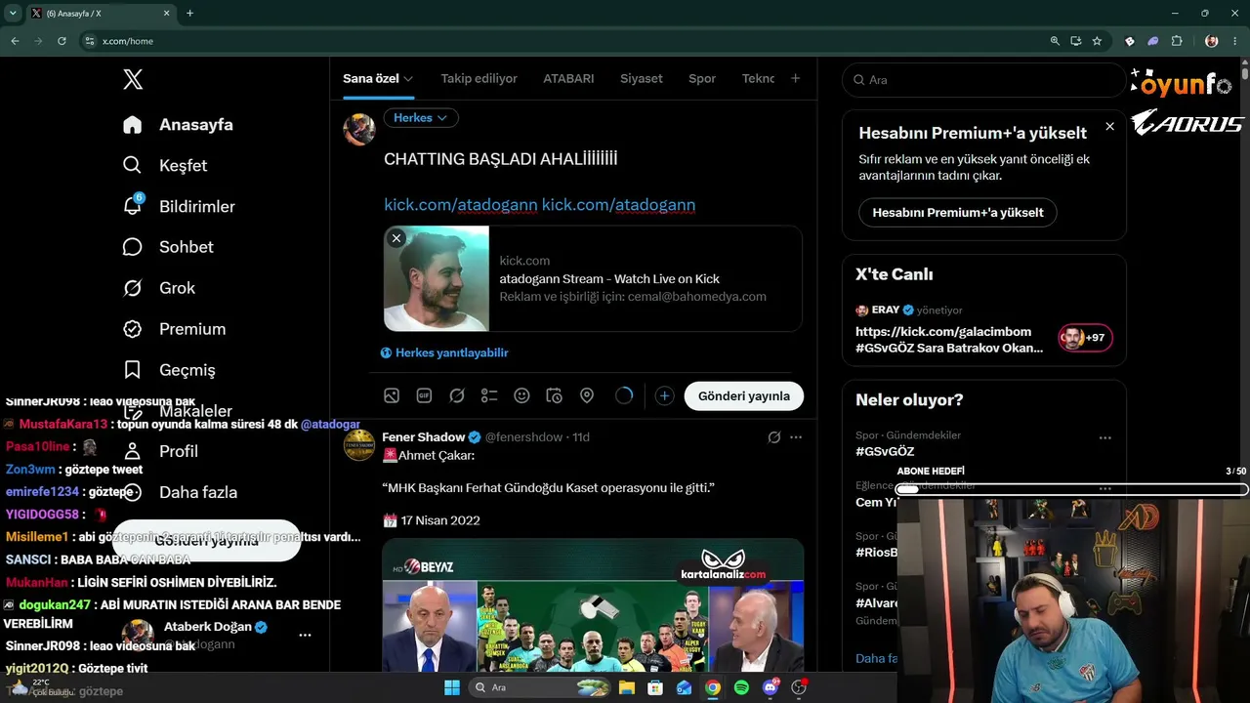Open the Chrome profile avatar
The height and width of the screenshot is (703, 1250).
click(1212, 41)
